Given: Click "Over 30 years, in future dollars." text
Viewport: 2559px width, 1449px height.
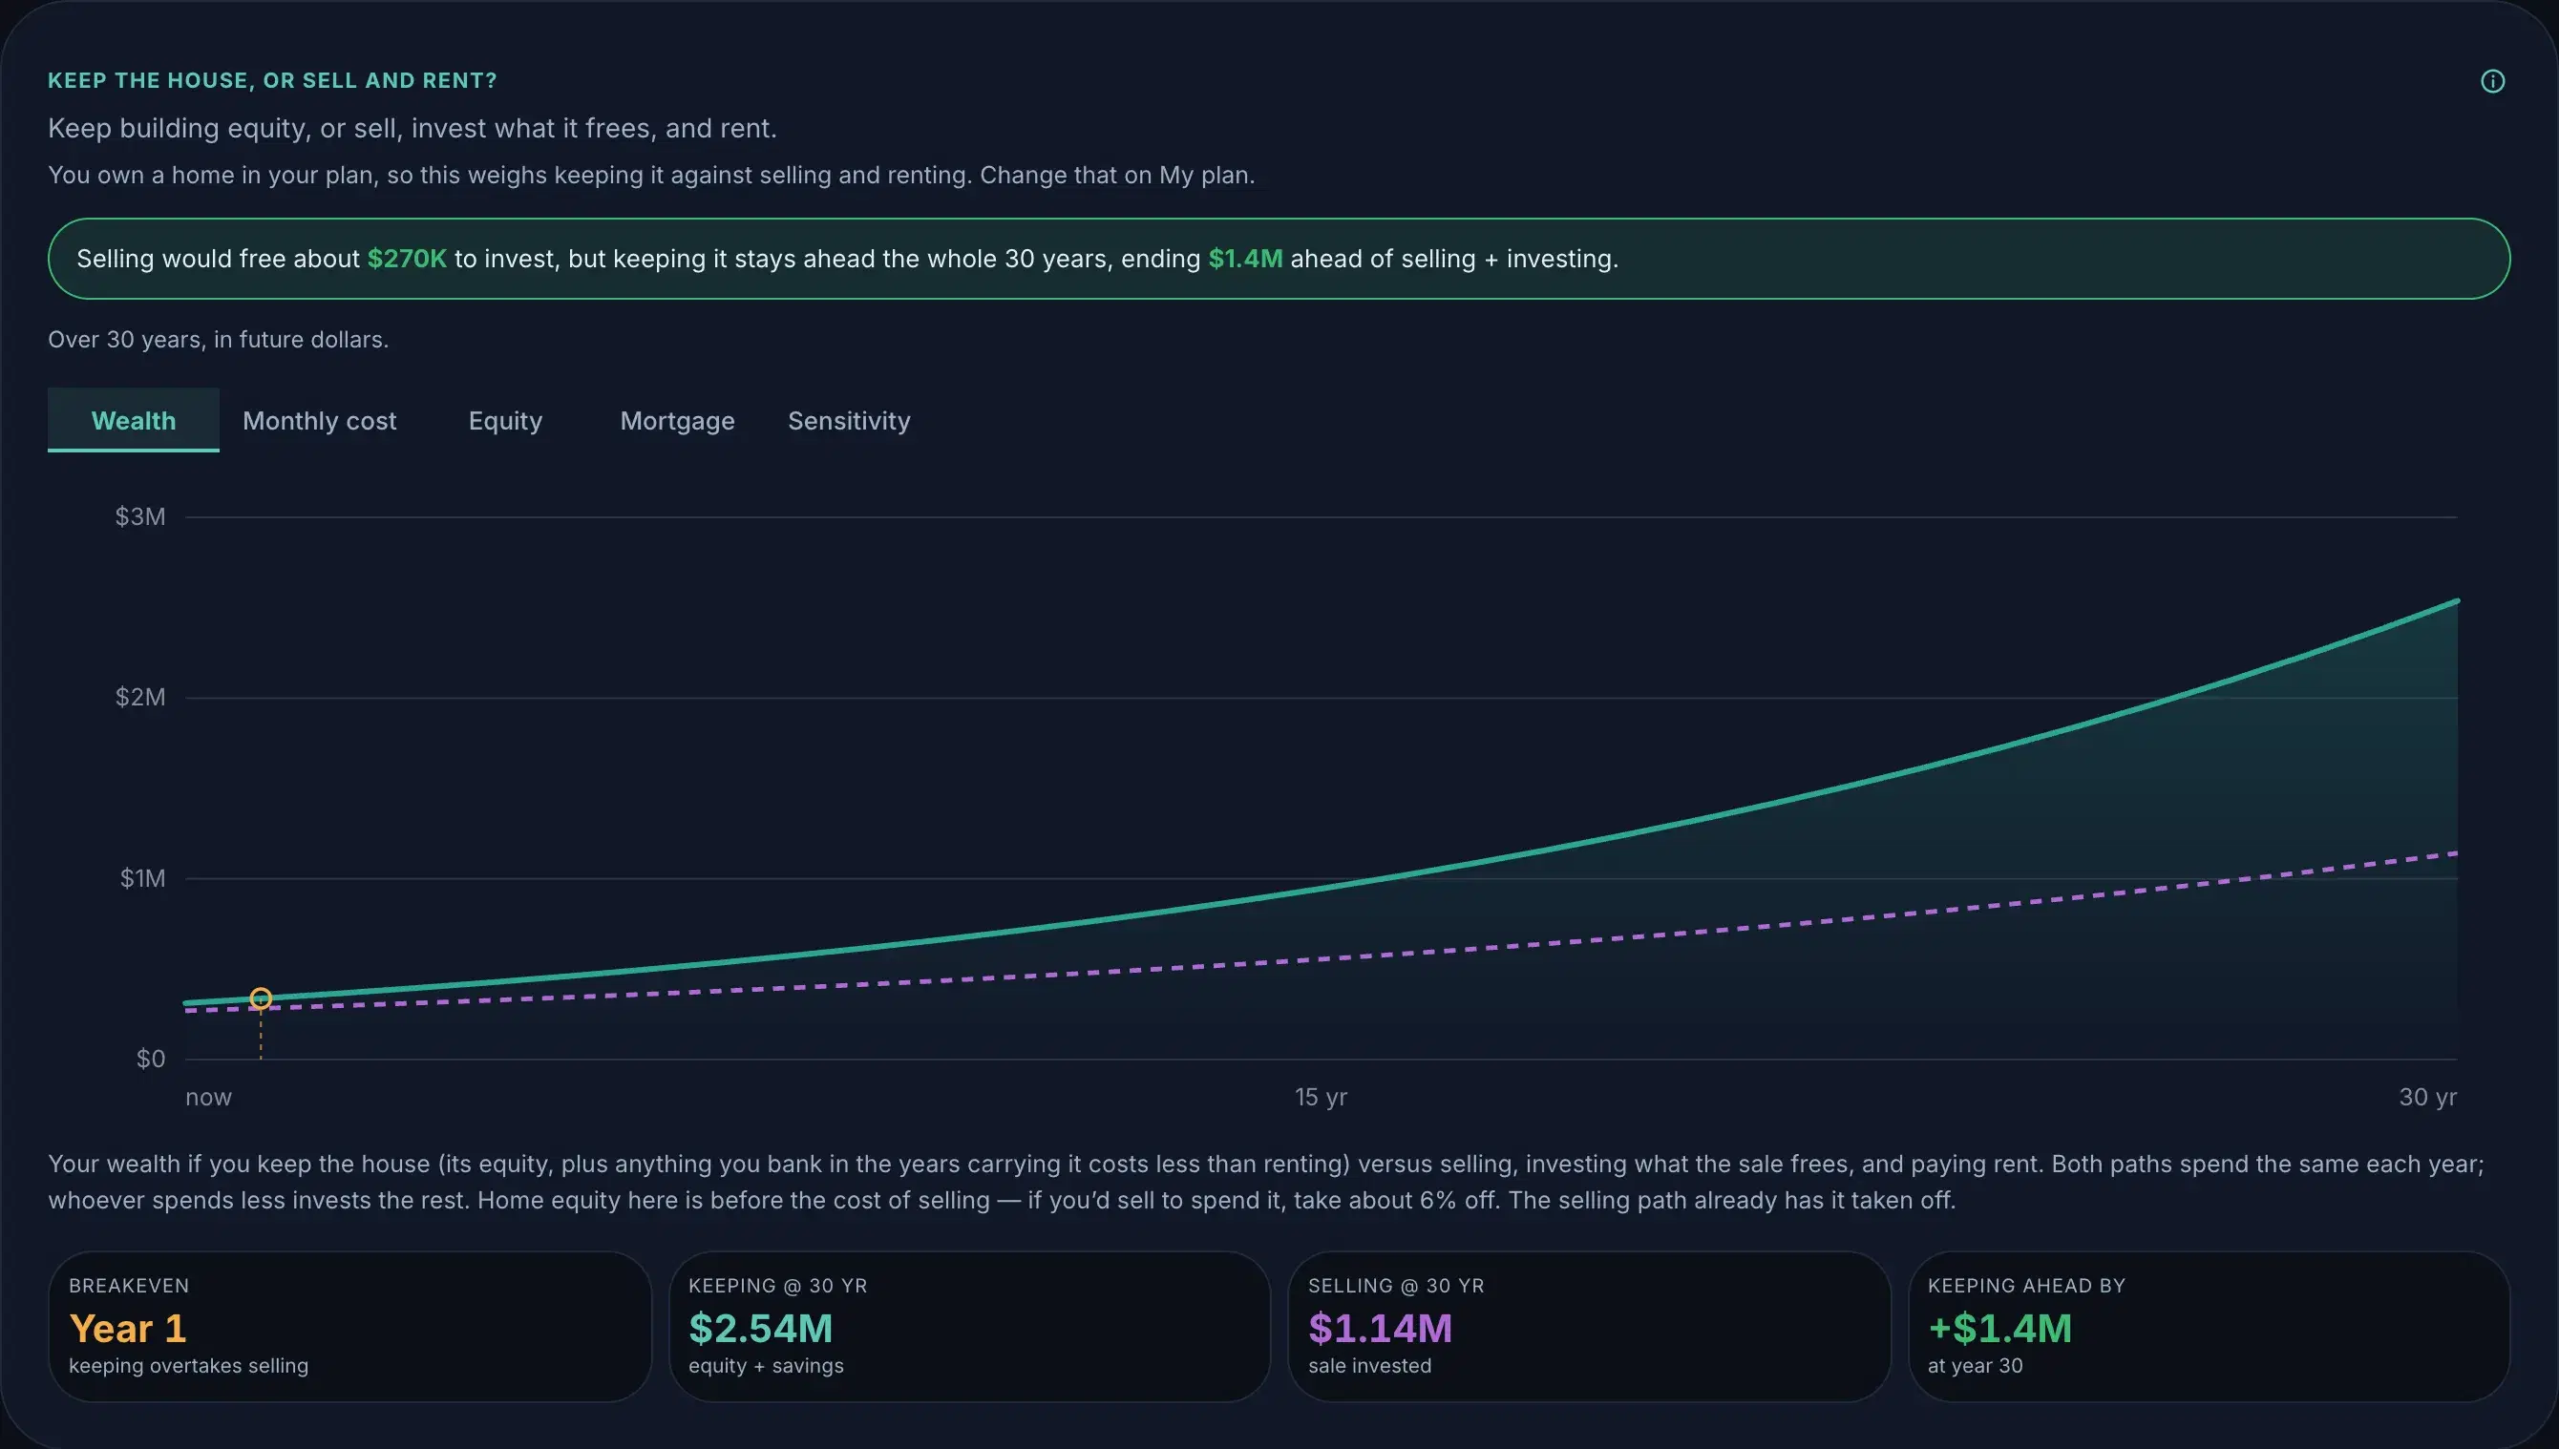Looking at the screenshot, I should [218, 340].
